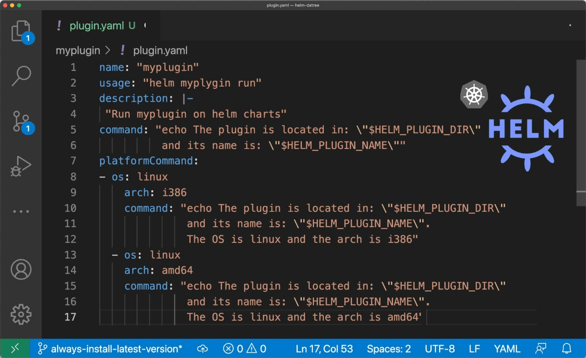Click the Synchronize Changes cloud icon
Viewport: 586px width, 358px height.
(x=202, y=348)
